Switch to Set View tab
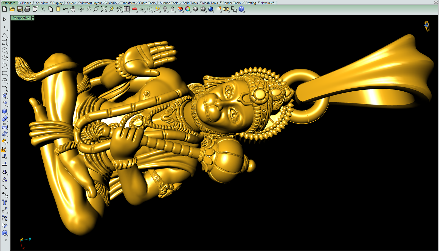Screen dimensions: 439x251 [x=42, y=3]
